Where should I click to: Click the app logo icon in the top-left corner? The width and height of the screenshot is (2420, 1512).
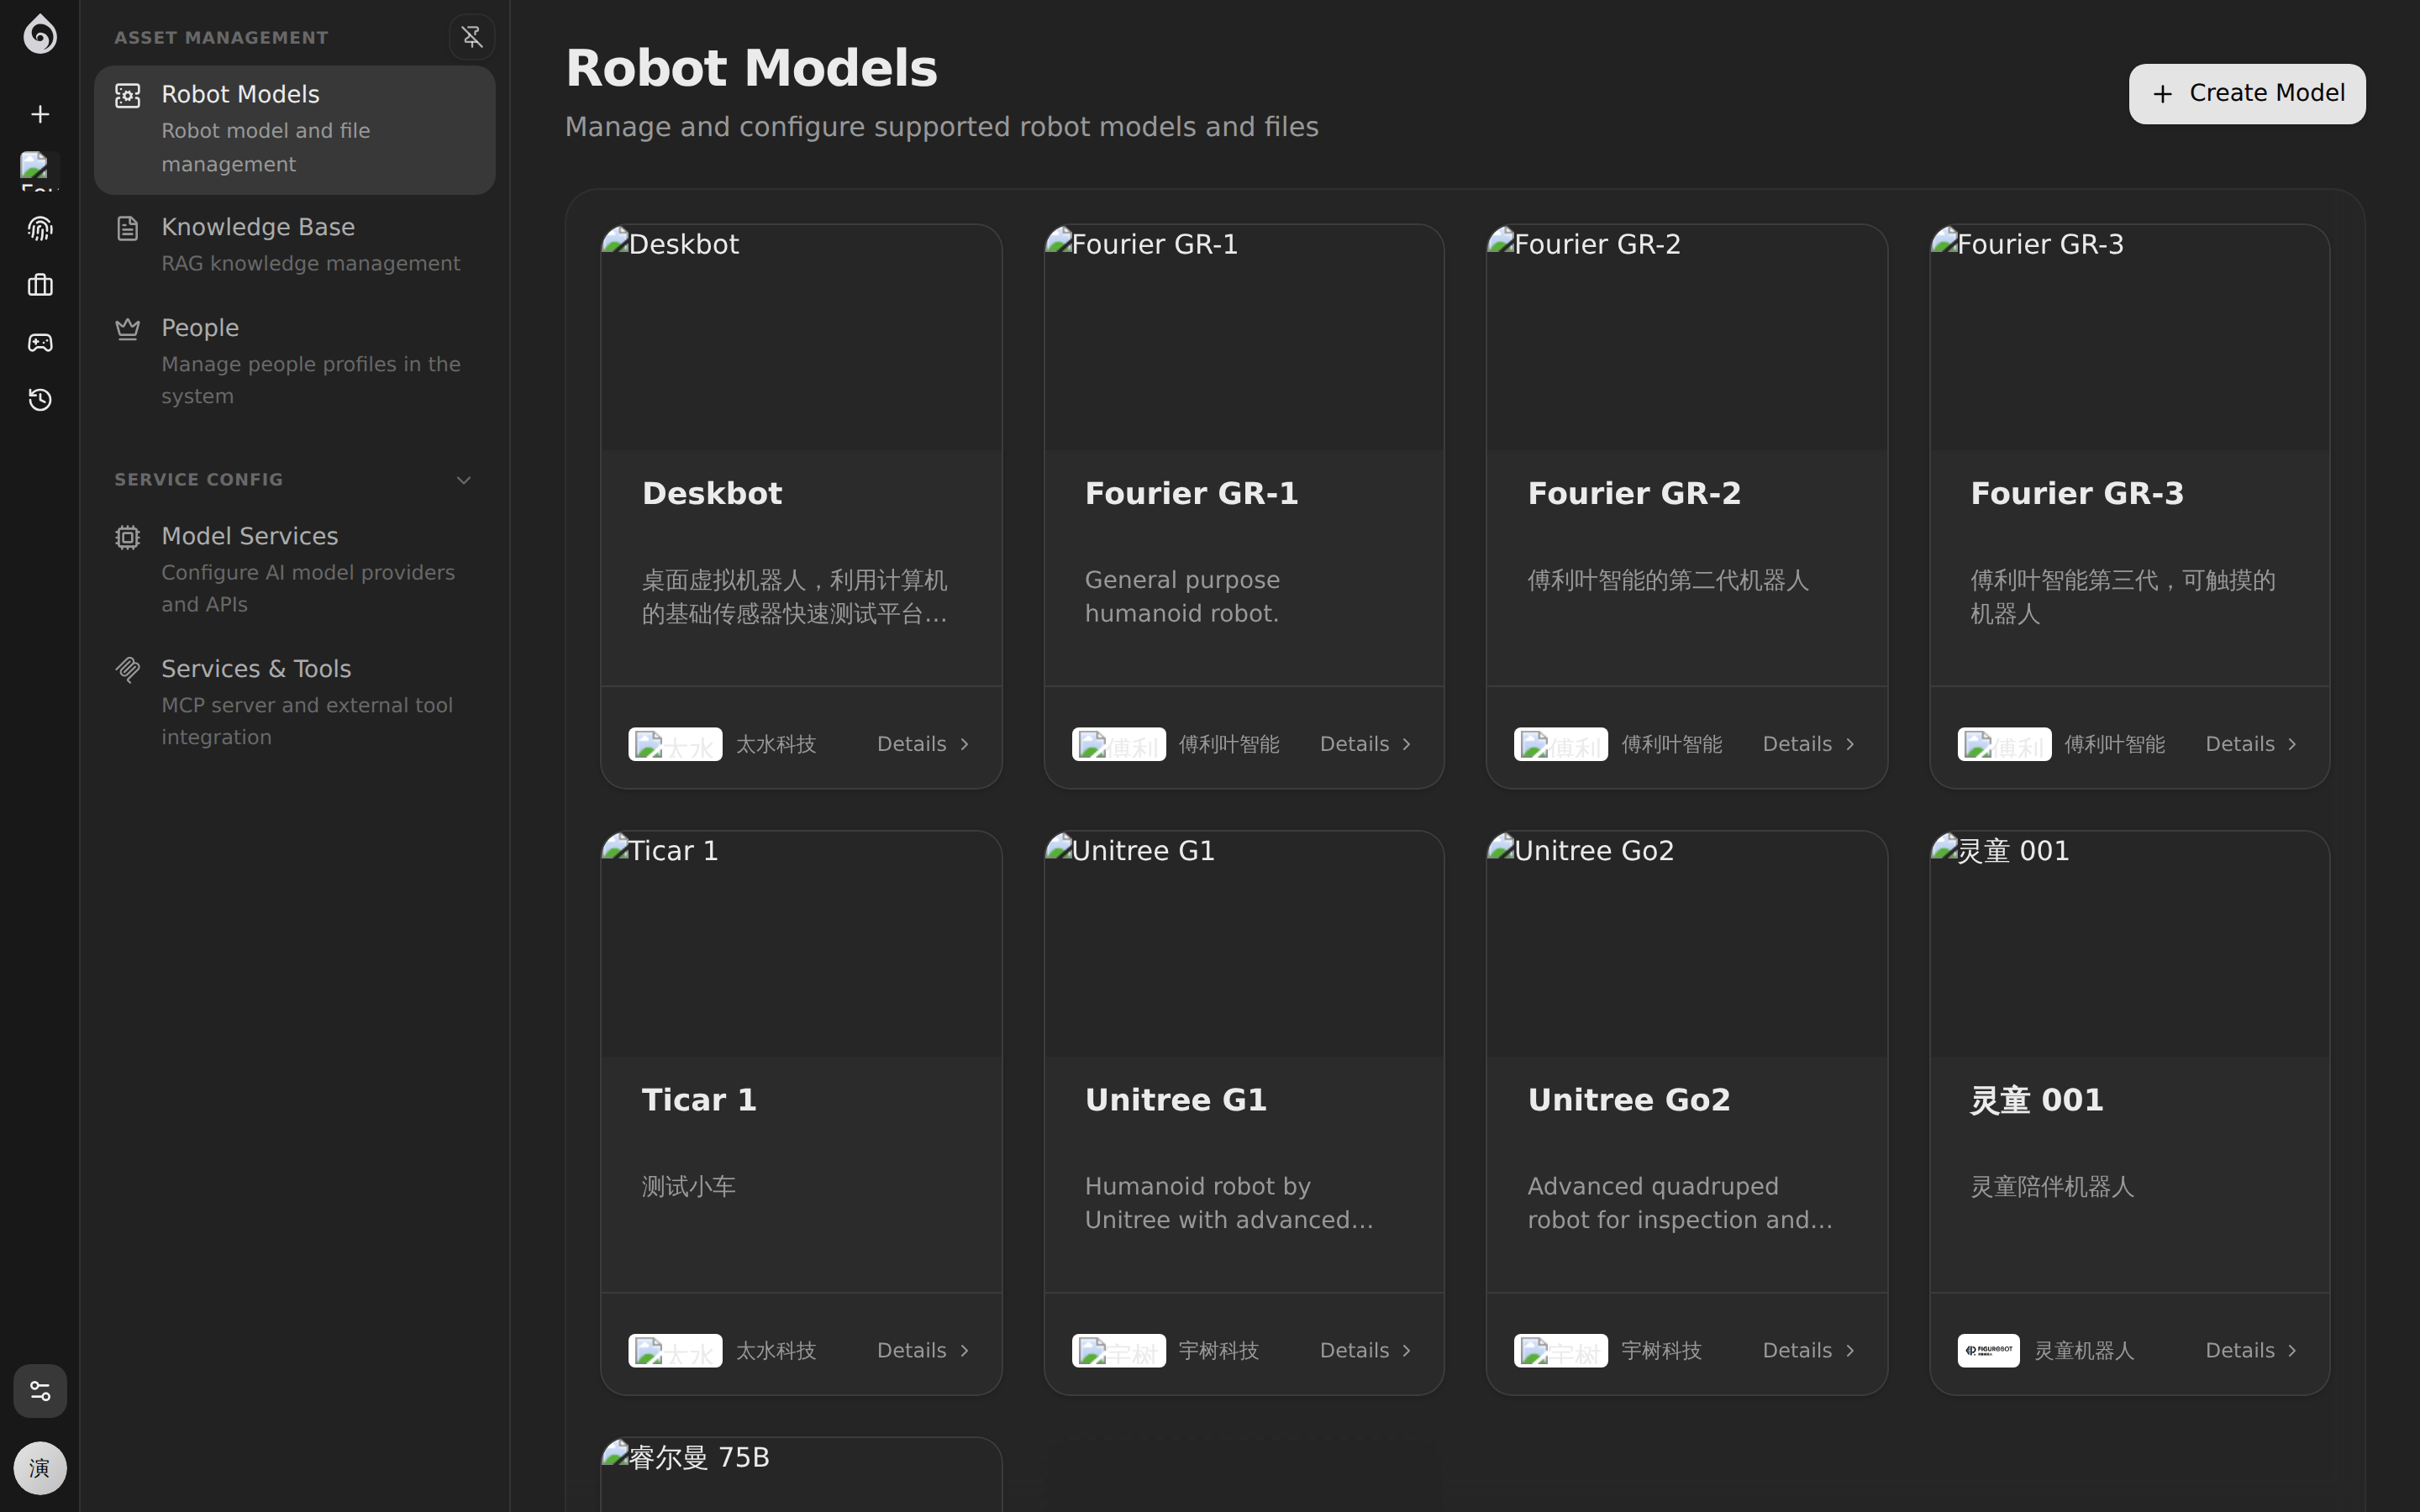pyautogui.click(x=40, y=34)
